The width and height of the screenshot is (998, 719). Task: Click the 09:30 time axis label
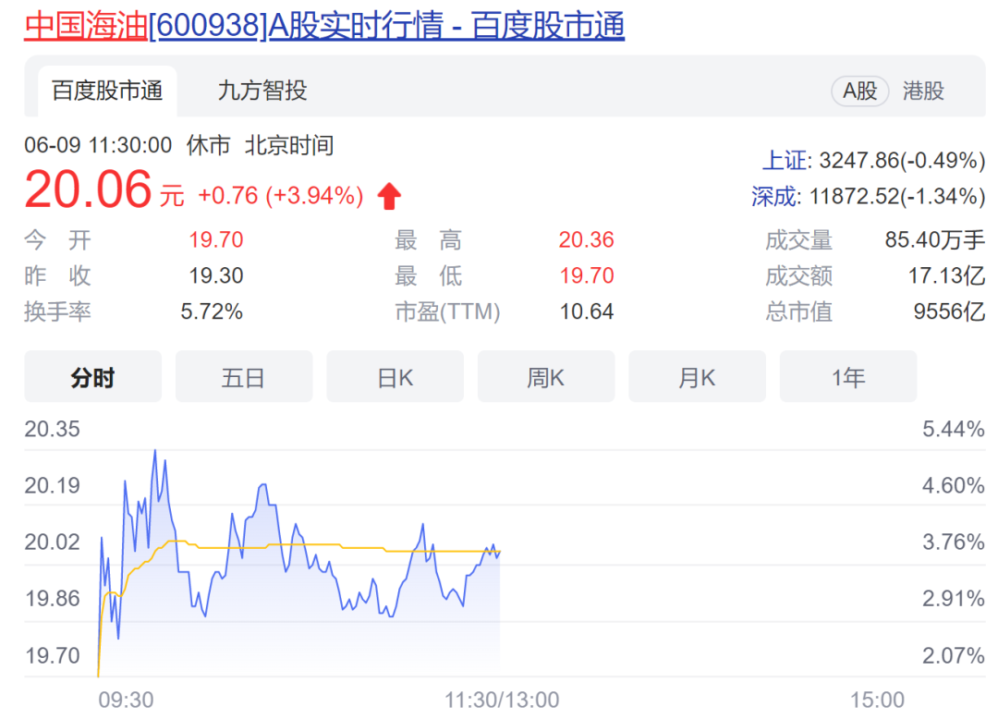[126, 700]
